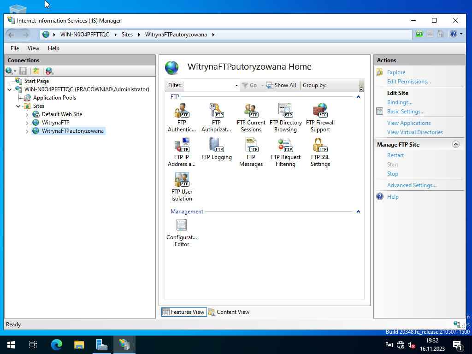472x354 pixels.
Task: Click the Refresh Page icon near address bar
Action: pos(419,34)
